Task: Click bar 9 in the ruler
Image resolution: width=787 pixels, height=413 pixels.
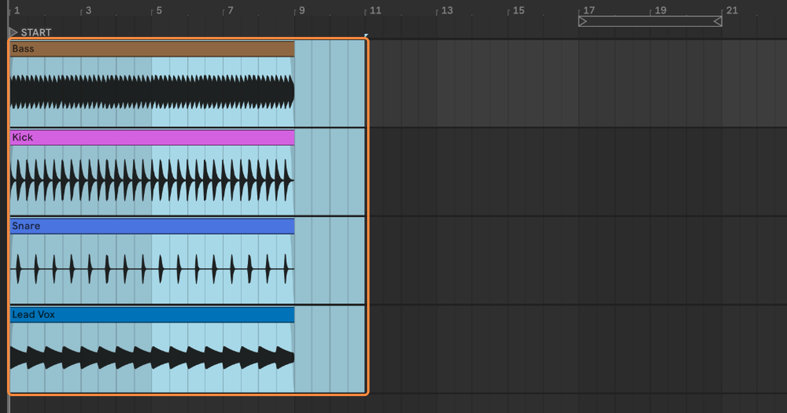Action: pos(302,11)
